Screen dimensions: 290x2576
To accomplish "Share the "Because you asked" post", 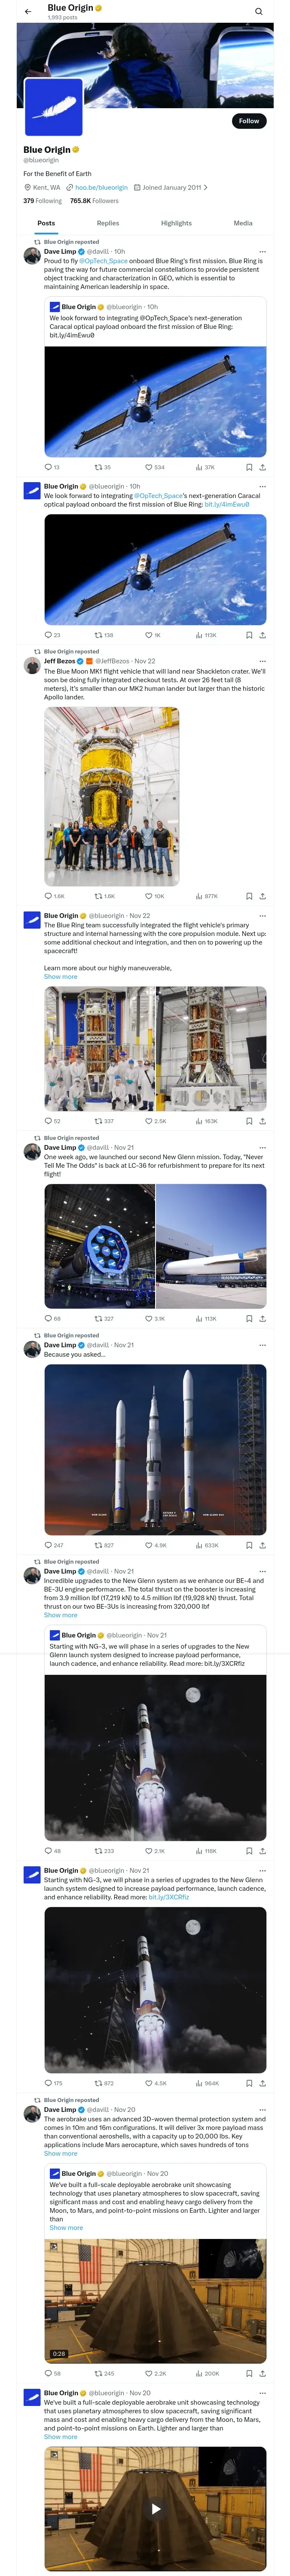I will point(262,1545).
